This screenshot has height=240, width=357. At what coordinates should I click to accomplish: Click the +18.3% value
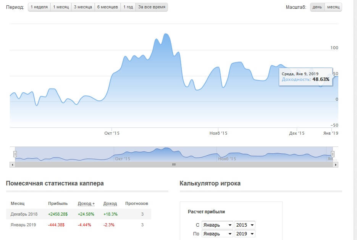coord(110,214)
